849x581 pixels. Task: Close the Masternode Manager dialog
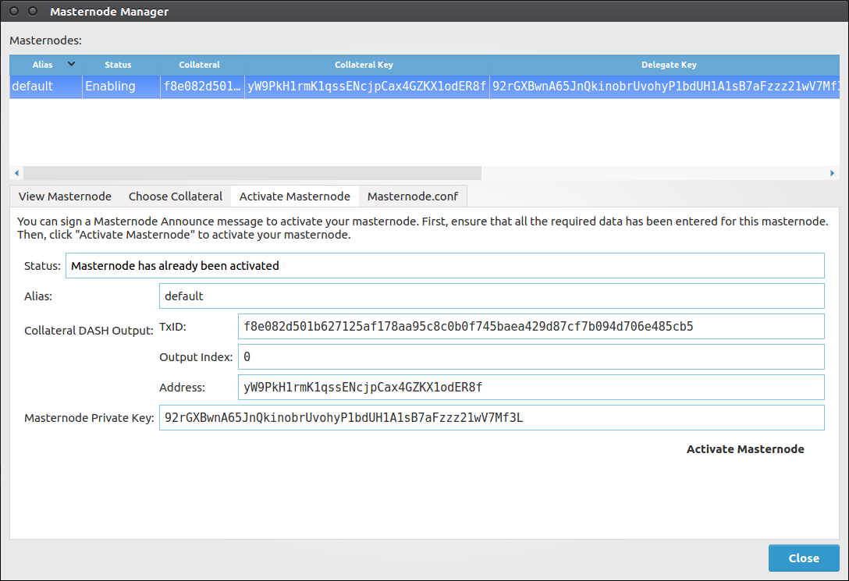point(804,558)
